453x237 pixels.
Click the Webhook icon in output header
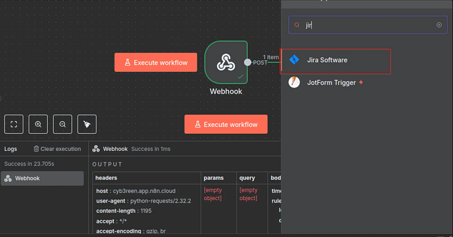click(96, 149)
